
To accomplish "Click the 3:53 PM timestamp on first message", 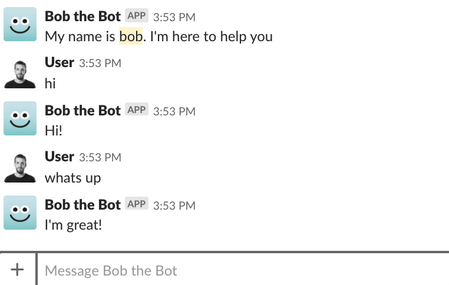I will tap(174, 17).
